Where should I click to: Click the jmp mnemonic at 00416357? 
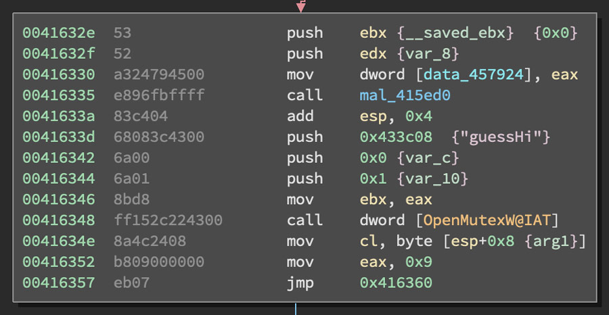(300, 283)
